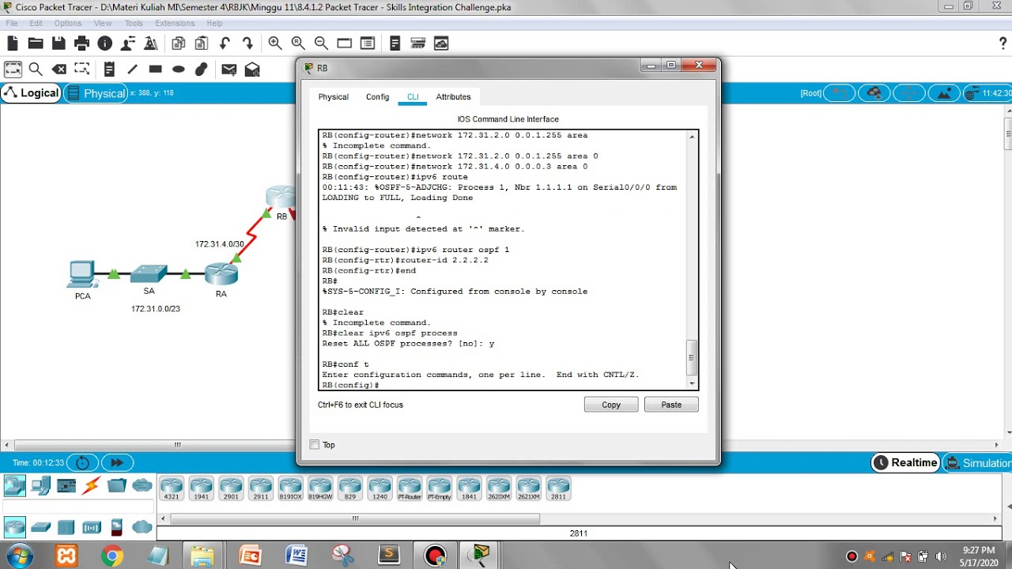Viewport: 1012px width, 569px height.
Task: Click the Redo arrow
Action: point(247,43)
